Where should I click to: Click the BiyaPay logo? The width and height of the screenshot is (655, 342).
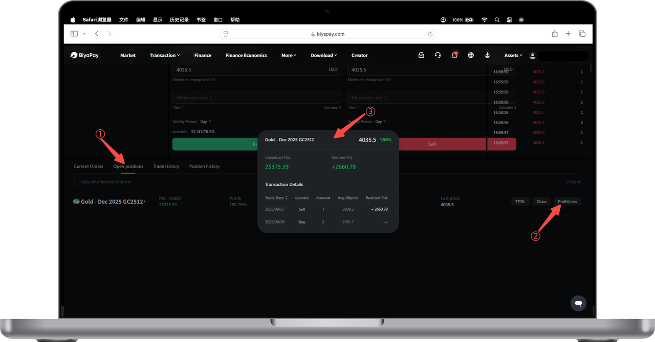(x=84, y=55)
